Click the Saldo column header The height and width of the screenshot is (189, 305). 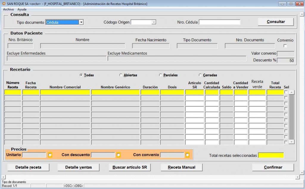pyautogui.click(x=227, y=87)
